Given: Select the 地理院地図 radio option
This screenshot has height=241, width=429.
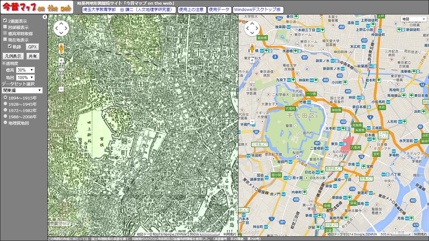Looking at the screenshot, I should coord(5,123).
